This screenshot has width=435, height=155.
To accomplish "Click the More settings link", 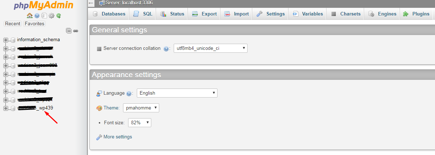I will (117, 137).
